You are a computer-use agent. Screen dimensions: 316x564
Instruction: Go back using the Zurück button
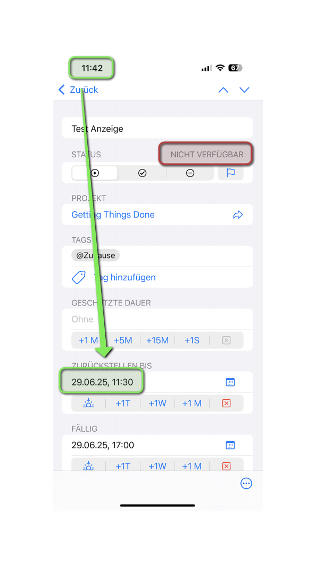coord(78,90)
